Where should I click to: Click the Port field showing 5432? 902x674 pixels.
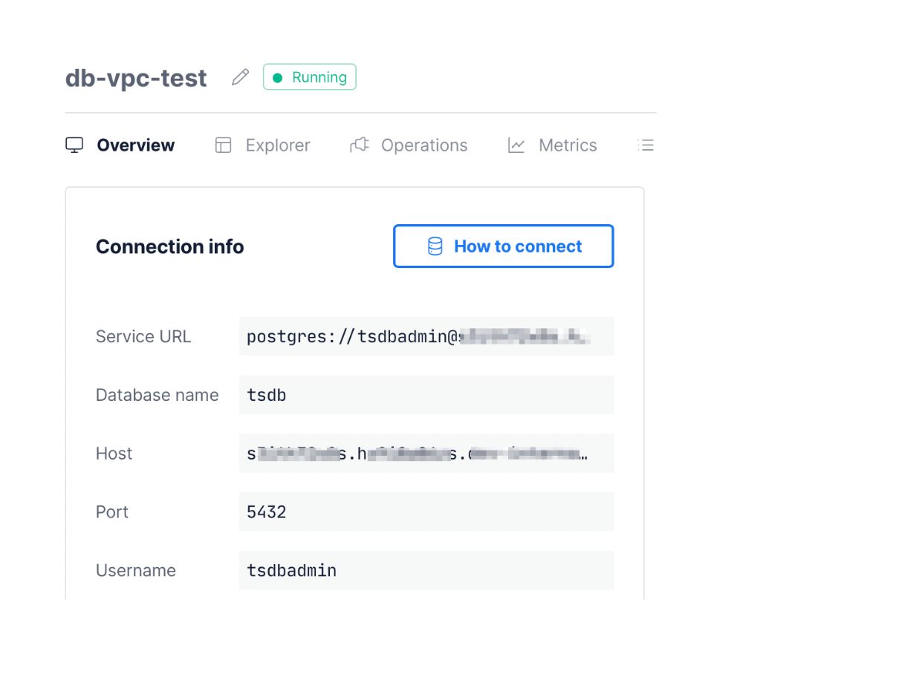[x=426, y=512]
